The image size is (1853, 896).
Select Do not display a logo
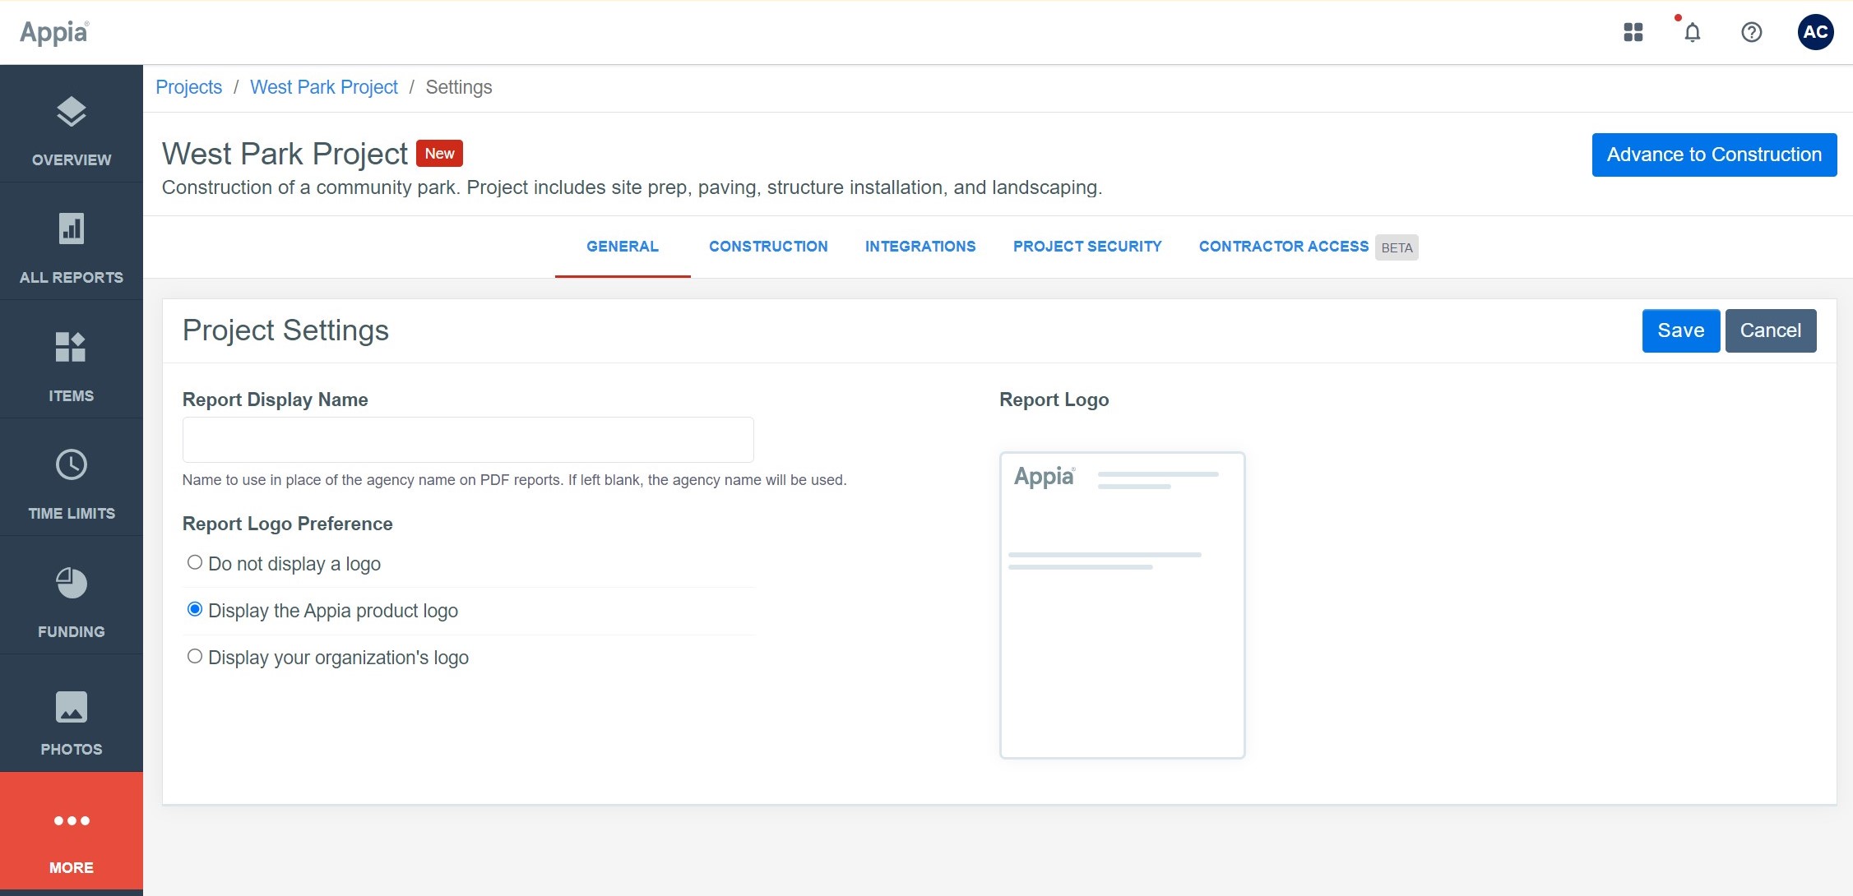[195, 562]
